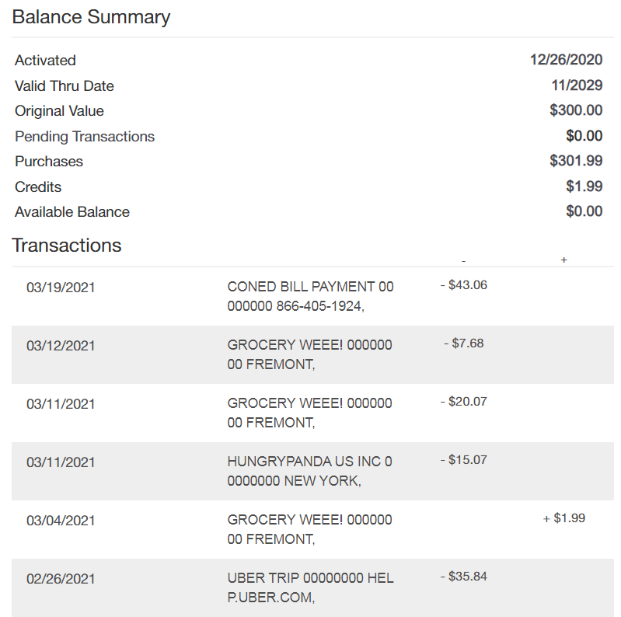Open the HUNGRYPANDA US INC transaction
The height and width of the screenshot is (617, 621).
(309, 471)
